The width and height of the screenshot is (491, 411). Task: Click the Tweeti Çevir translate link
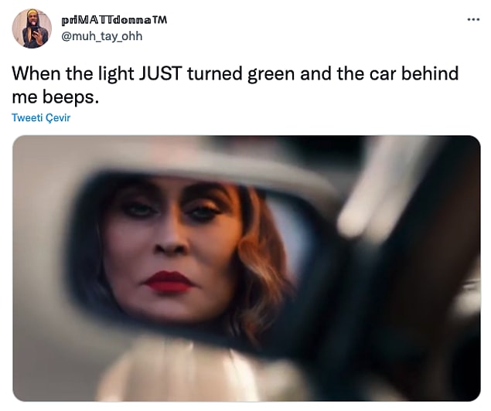41,117
